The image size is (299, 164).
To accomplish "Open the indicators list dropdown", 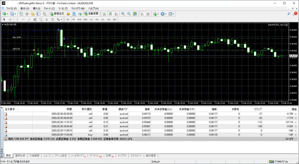I will pyautogui.click(x=158, y=14).
